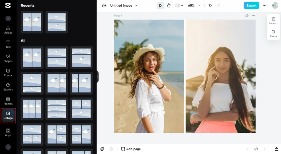This screenshot has width=281, height=154.
Task: Open the Resize tool
Action: coord(273,34)
